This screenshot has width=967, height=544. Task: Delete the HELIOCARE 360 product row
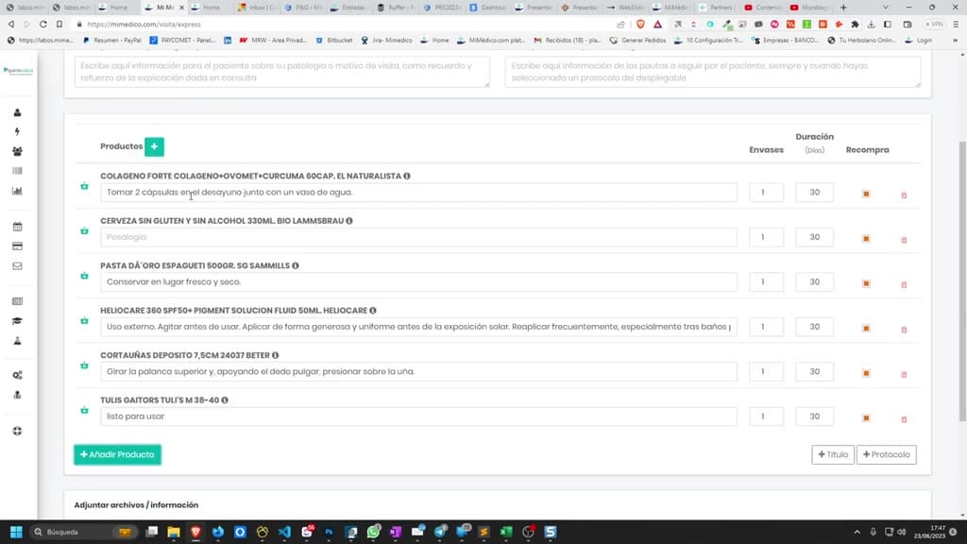[904, 330]
